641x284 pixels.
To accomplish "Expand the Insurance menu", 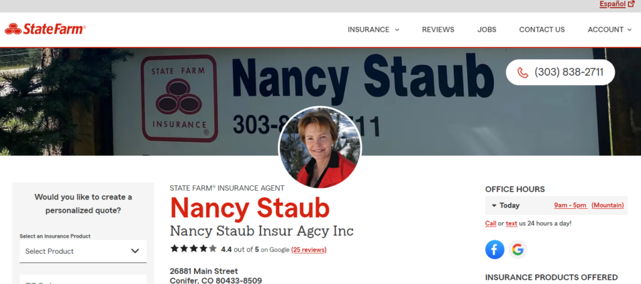I will [x=373, y=29].
